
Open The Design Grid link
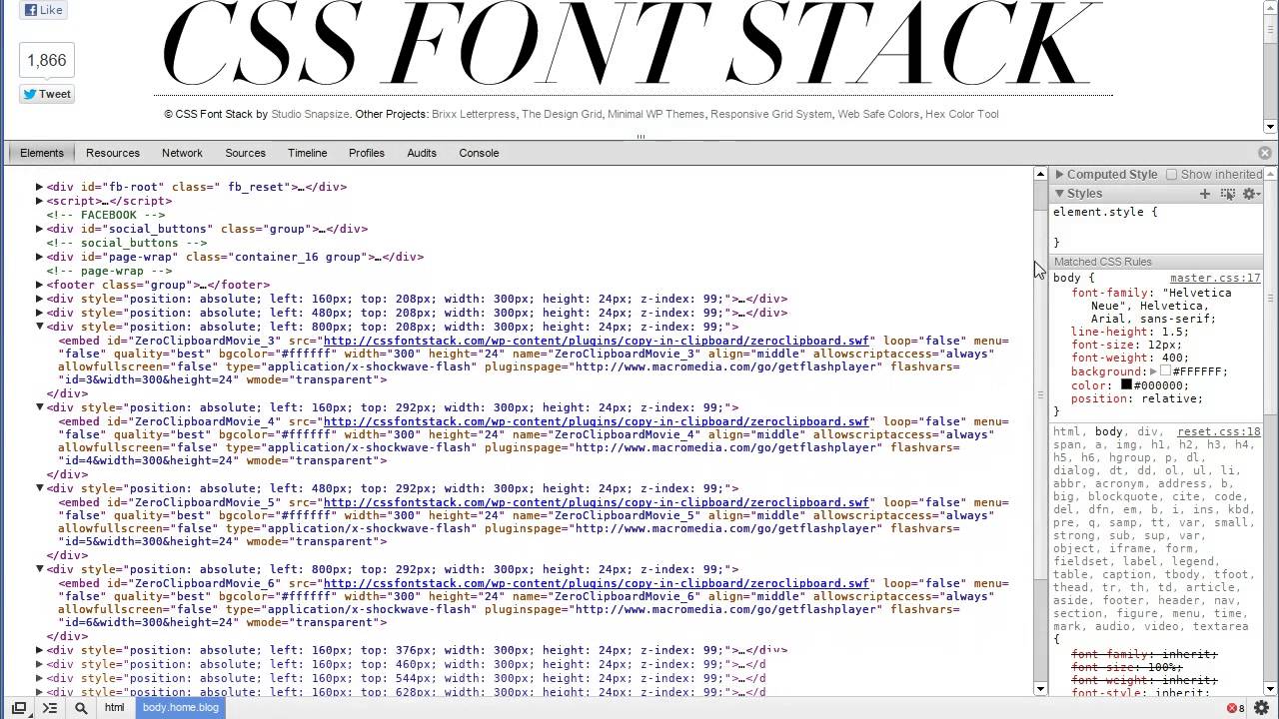click(562, 114)
